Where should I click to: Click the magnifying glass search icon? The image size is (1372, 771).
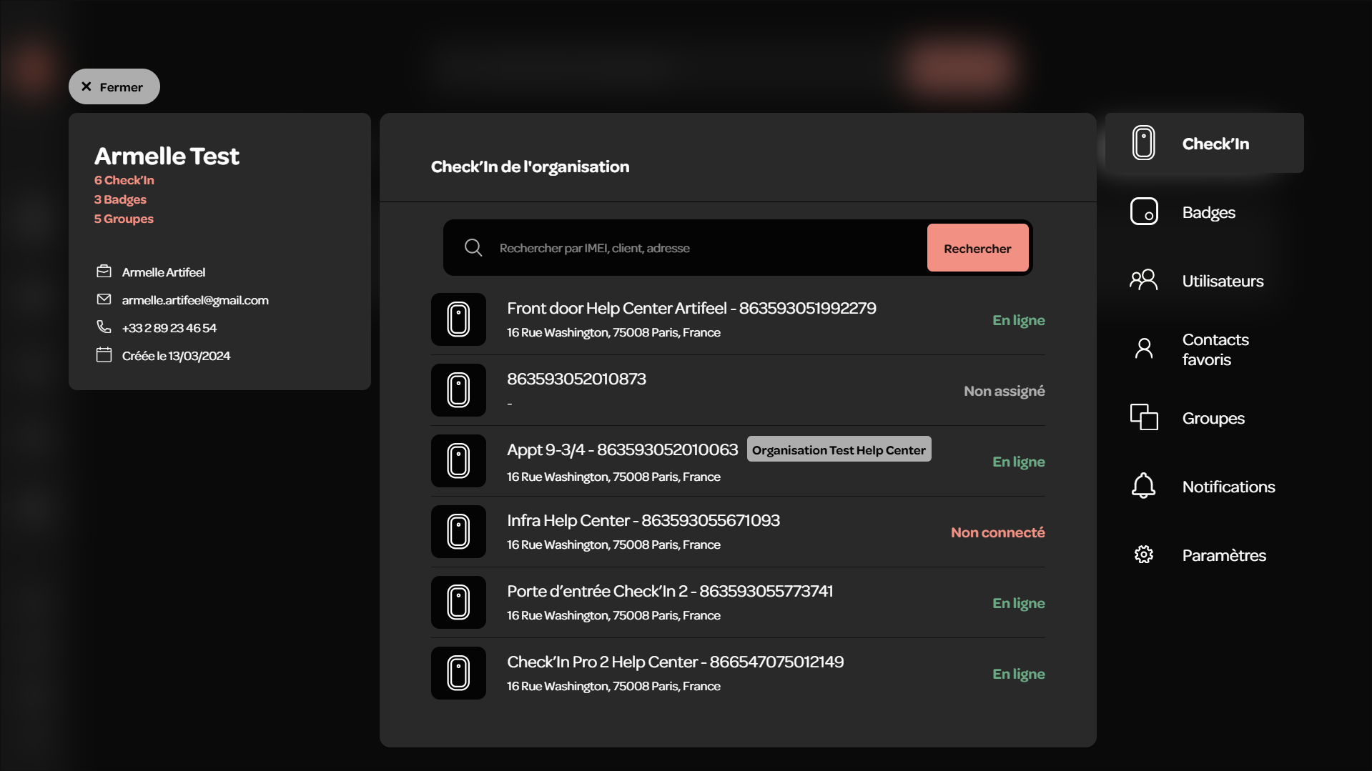473,248
